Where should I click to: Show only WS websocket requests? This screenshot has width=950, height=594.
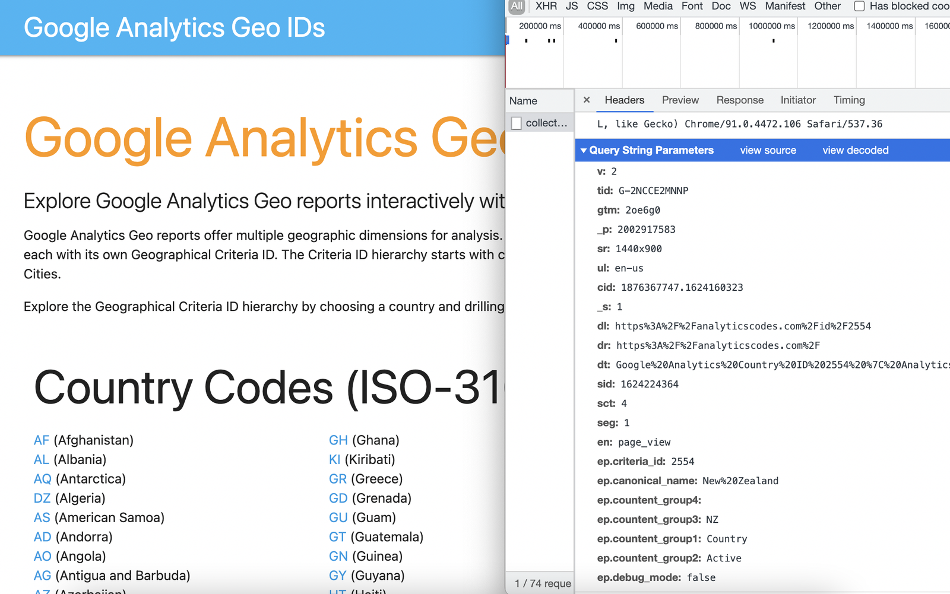pyautogui.click(x=747, y=7)
